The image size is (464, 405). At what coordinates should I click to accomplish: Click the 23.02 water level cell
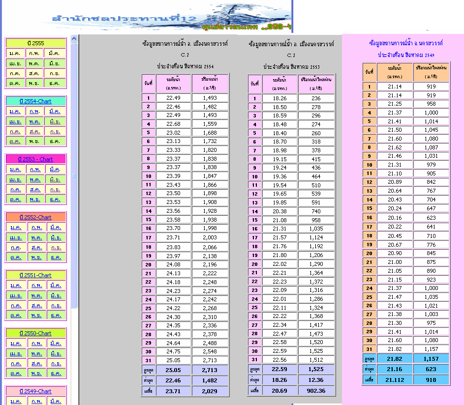(173, 133)
